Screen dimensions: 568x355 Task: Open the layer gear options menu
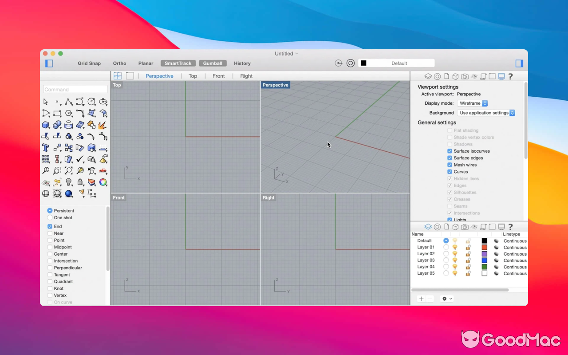[x=446, y=299]
